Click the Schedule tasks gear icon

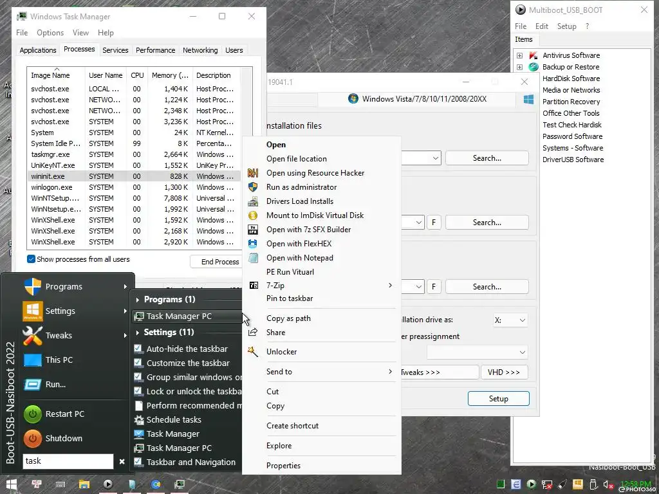click(x=139, y=419)
